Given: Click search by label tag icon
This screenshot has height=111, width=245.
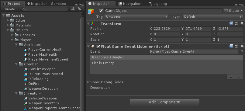Looking at the screenshot, I should 79,9.
